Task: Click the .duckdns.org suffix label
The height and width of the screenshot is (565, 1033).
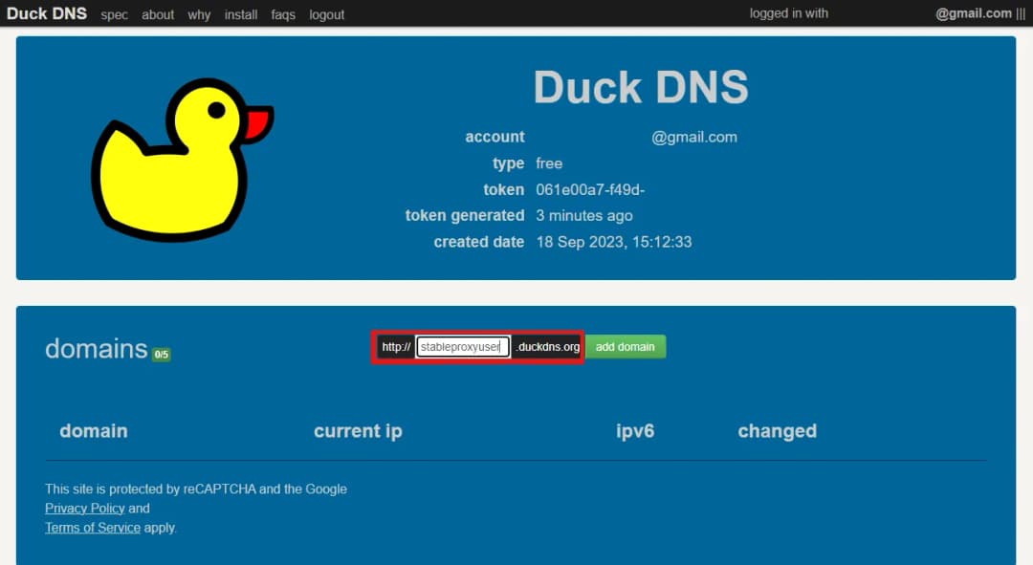Action: coord(546,347)
